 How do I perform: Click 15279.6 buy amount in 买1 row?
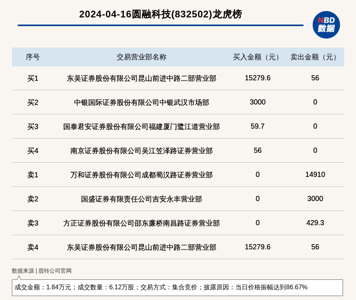258,78
